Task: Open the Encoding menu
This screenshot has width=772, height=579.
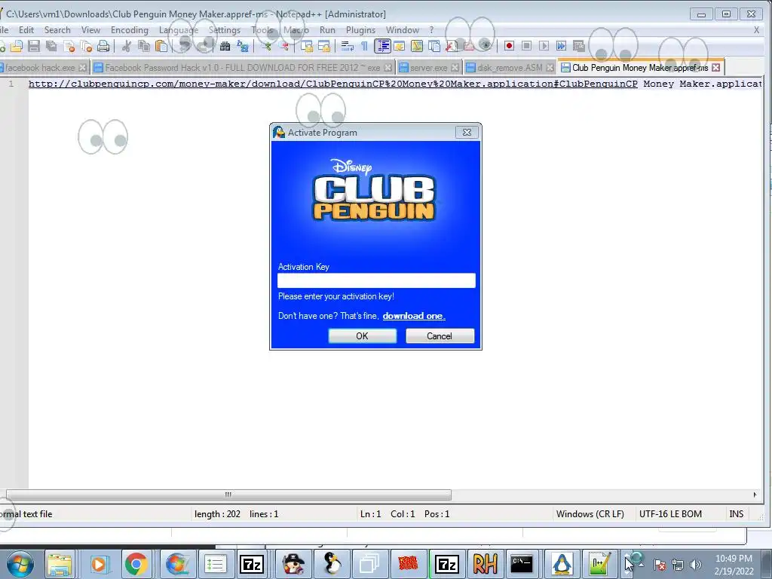Action: 130,30
